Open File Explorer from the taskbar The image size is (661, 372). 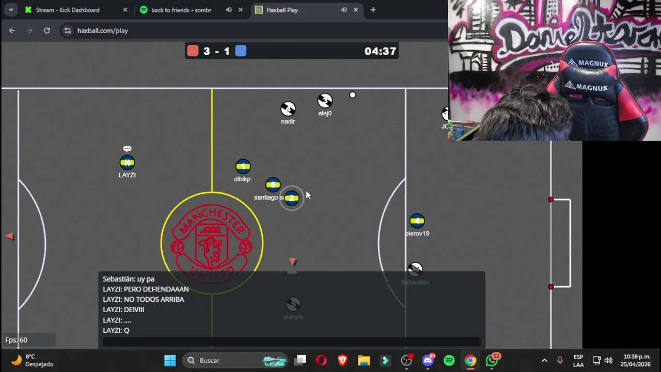[x=364, y=360]
